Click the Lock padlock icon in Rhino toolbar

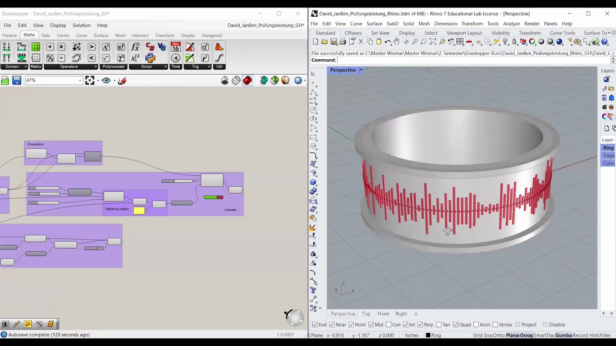click(x=514, y=42)
